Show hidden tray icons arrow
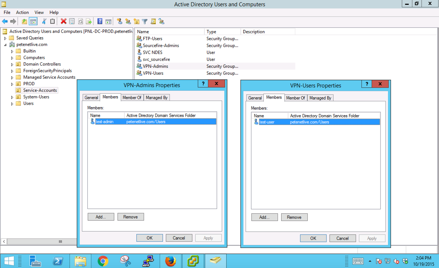Viewport: 439px width, 268px height. (370, 261)
